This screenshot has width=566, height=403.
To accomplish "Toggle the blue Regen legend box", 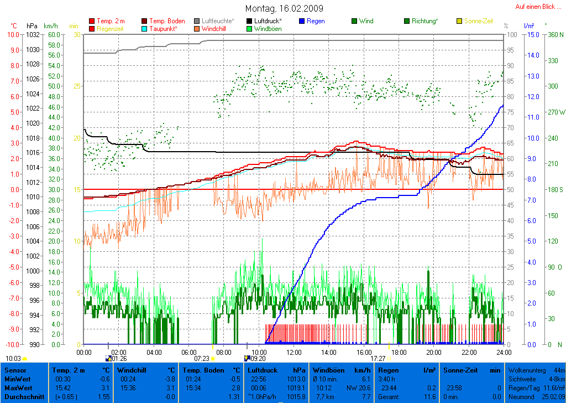I will click(302, 22).
